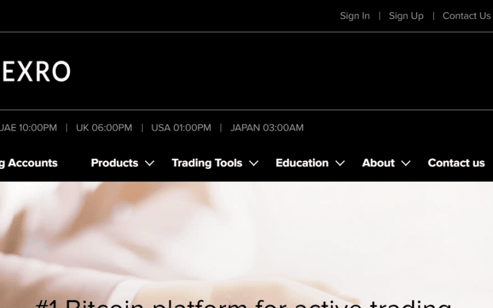Expand the About dropdown arrow
This screenshot has height=308, width=493.
pos(405,164)
